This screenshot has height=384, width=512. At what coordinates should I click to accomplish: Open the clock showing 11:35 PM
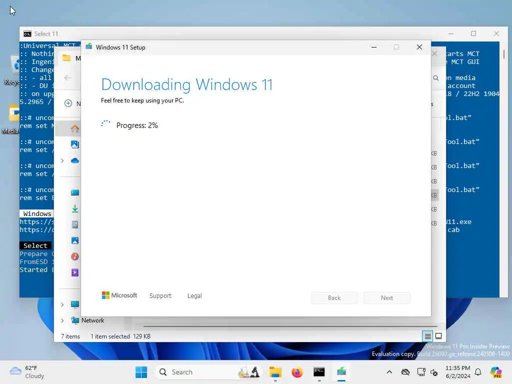[x=458, y=372]
